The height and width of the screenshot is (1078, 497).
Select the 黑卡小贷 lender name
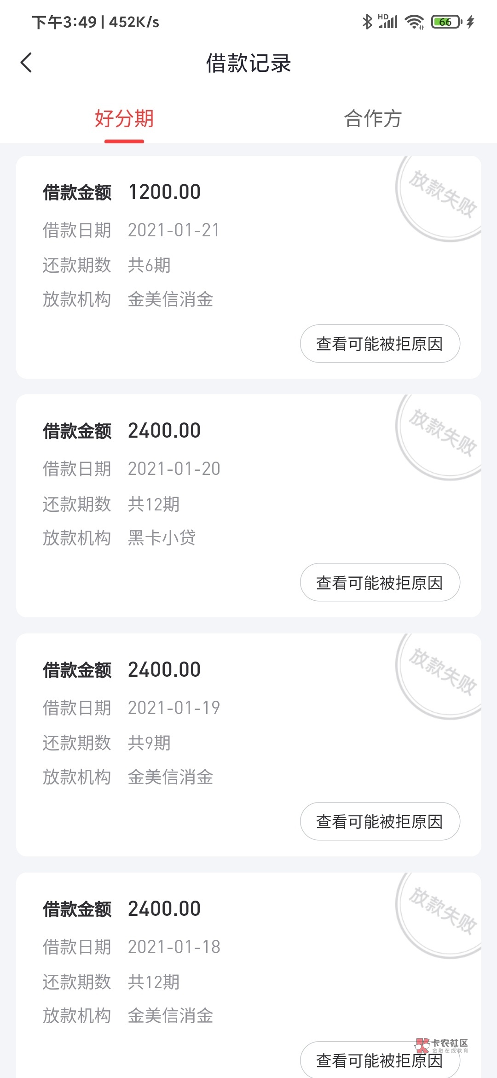click(x=162, y=538)
